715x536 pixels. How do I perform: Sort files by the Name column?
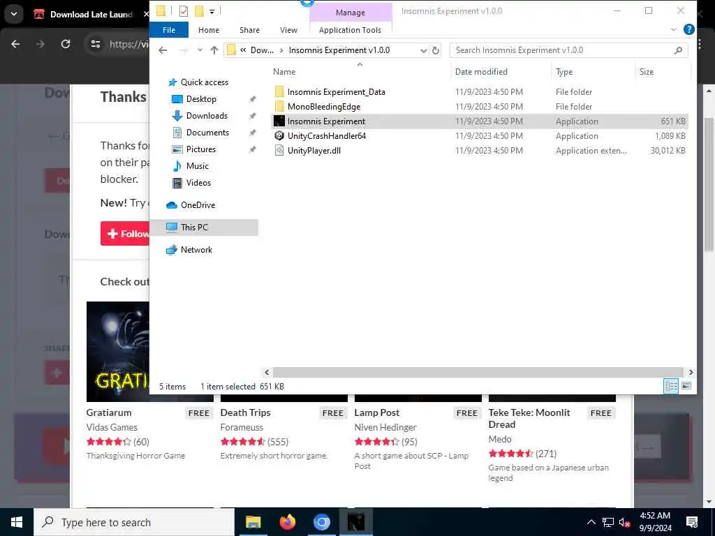(284, 72)
